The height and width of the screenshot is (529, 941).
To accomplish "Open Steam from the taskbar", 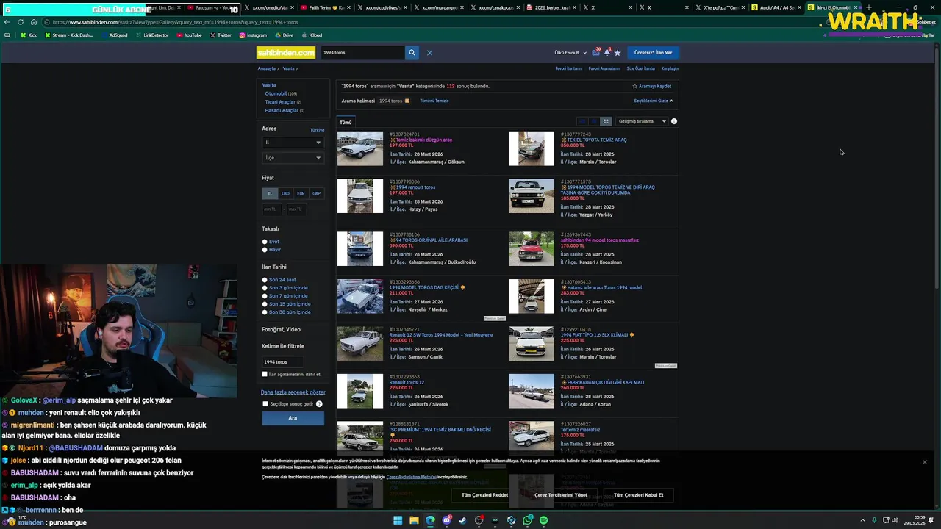I will tap(462, 520).
